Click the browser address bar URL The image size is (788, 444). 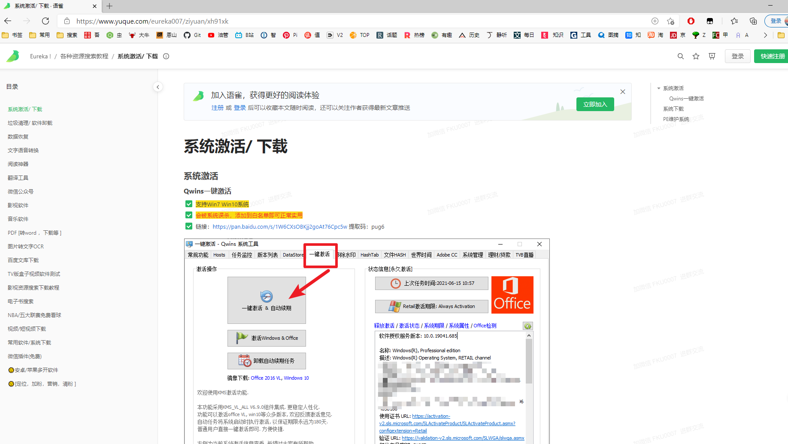tap(152, 21)
